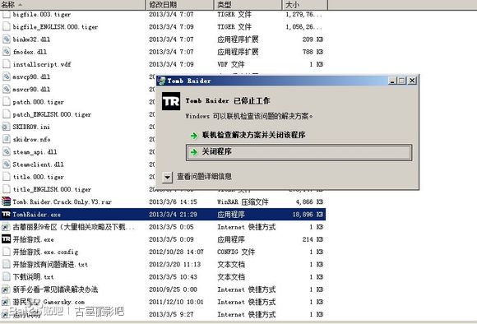This screenshot has height=324, width=477.
Task: Click the title_ENGLISH.000.tiger file icon
Action: (x=6, y=189)
